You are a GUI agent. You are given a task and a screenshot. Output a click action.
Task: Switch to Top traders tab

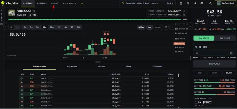tap(72, 66)
